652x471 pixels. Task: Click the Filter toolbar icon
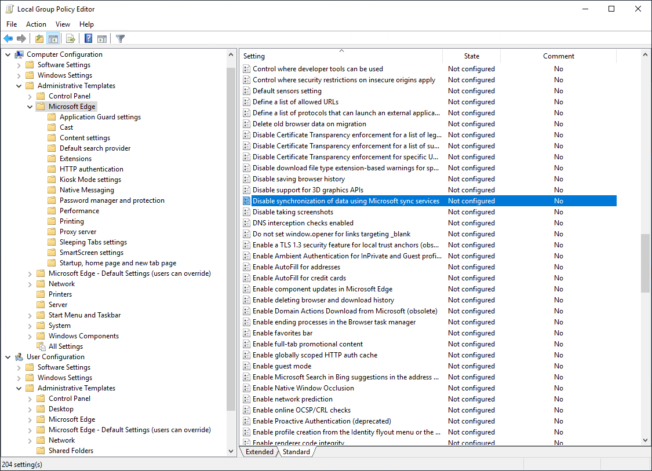119,38
